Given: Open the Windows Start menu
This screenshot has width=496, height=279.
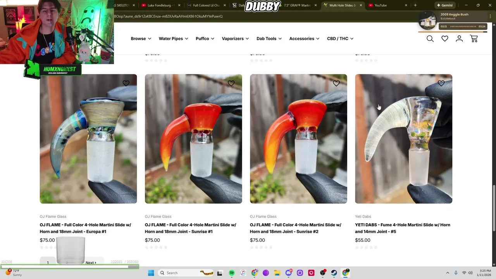Looking at the screenshot, I should [x=151, y=273].
